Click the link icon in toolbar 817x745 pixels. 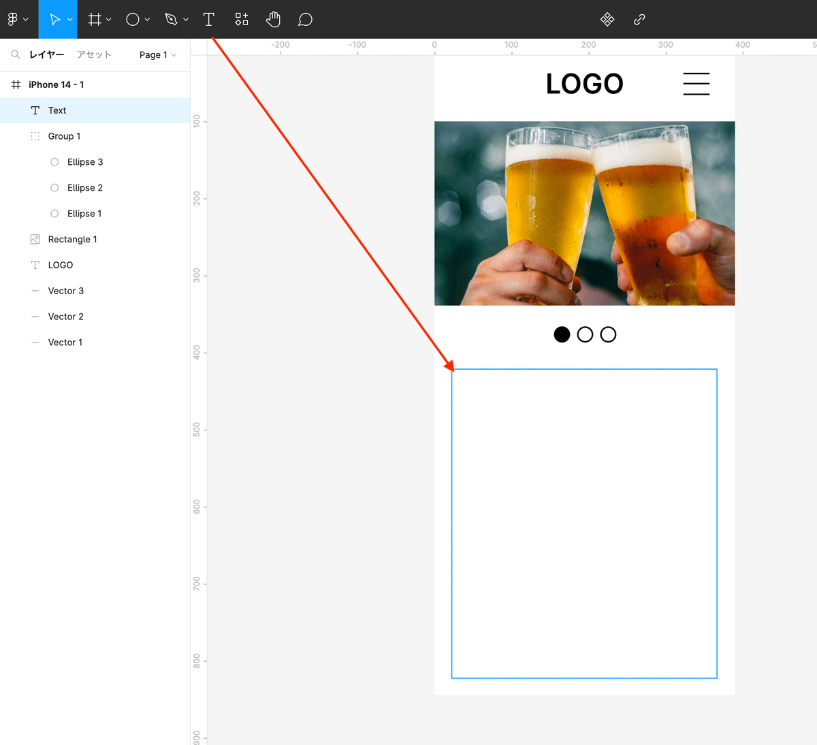[x=639, y=19]
